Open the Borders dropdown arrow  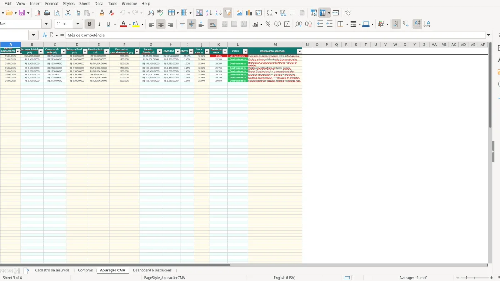(x=347, y=24)
